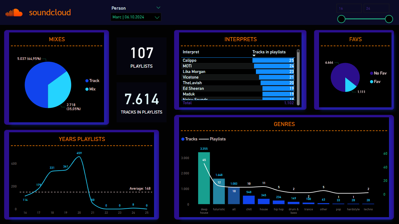Click the Tracks legend dot in Genres
Viewport: 399px width, 224px height.
(x=183, y=139)
